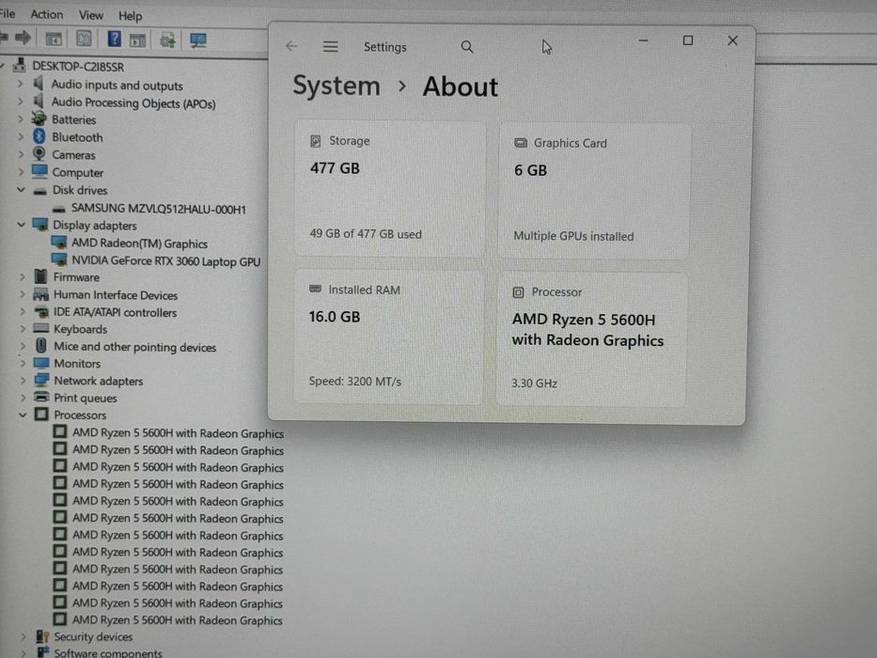Image resolution: width=877 pixels, height=658 pixels.
Task: Open the Installed RAM 16.0 GB card
Action: click(x=388, y=337)
